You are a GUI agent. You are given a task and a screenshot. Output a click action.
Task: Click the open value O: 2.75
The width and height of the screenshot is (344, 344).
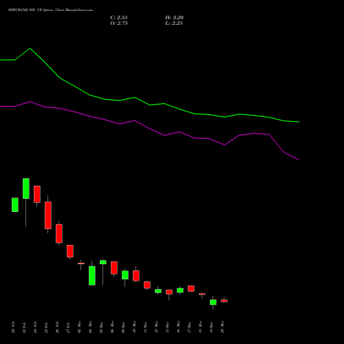pos(119,23)
